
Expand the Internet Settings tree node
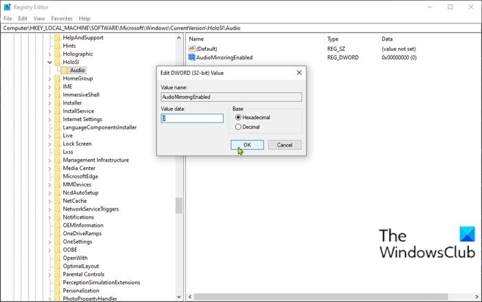50,120
